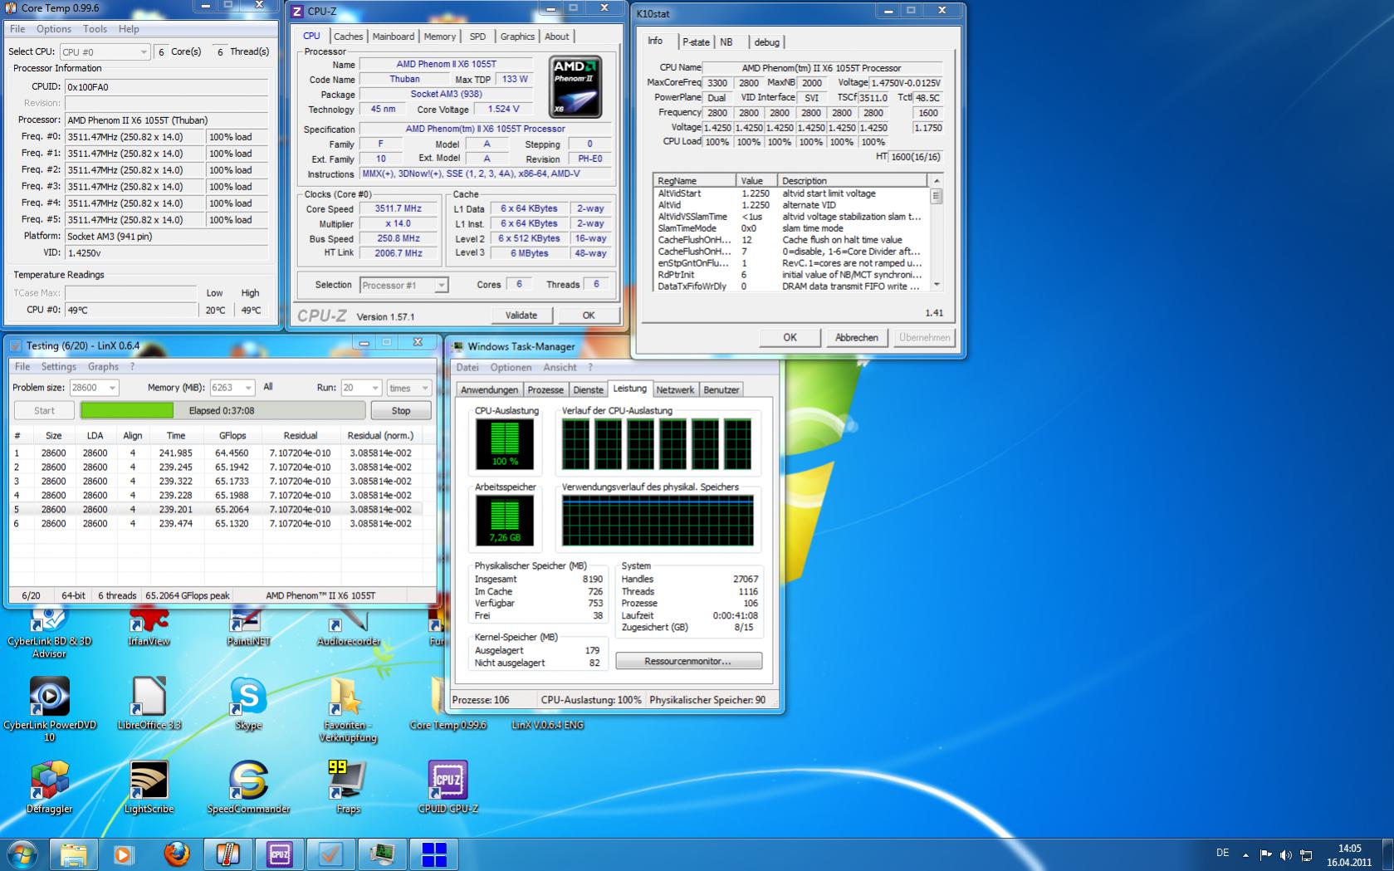Select the Fraps desktop icon
The image size is (1394, 871).
tap(348, 787)
